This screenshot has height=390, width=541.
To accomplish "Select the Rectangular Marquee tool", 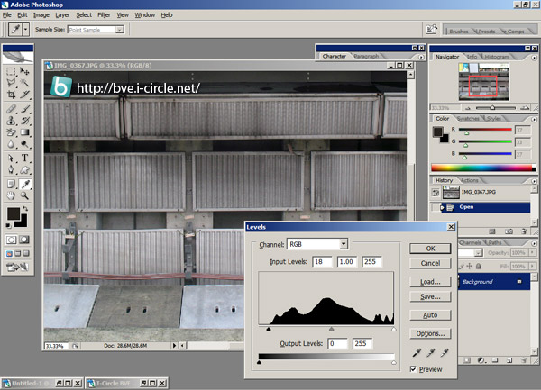I will pyautogui.click(x=11, y=69).
